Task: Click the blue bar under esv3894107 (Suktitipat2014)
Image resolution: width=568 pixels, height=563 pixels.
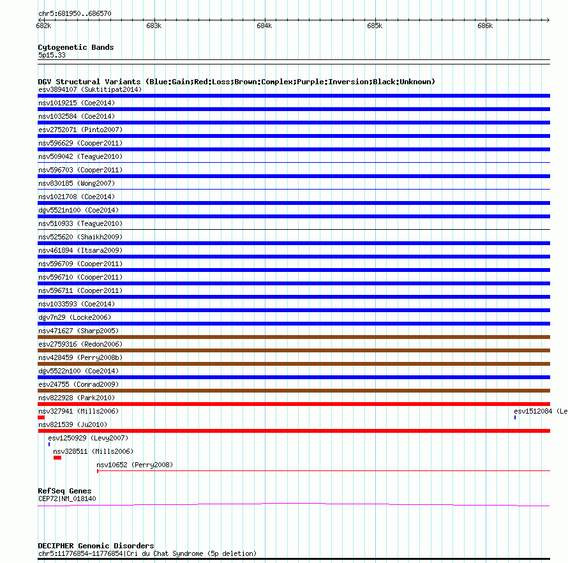Action: tap(294, 96)
